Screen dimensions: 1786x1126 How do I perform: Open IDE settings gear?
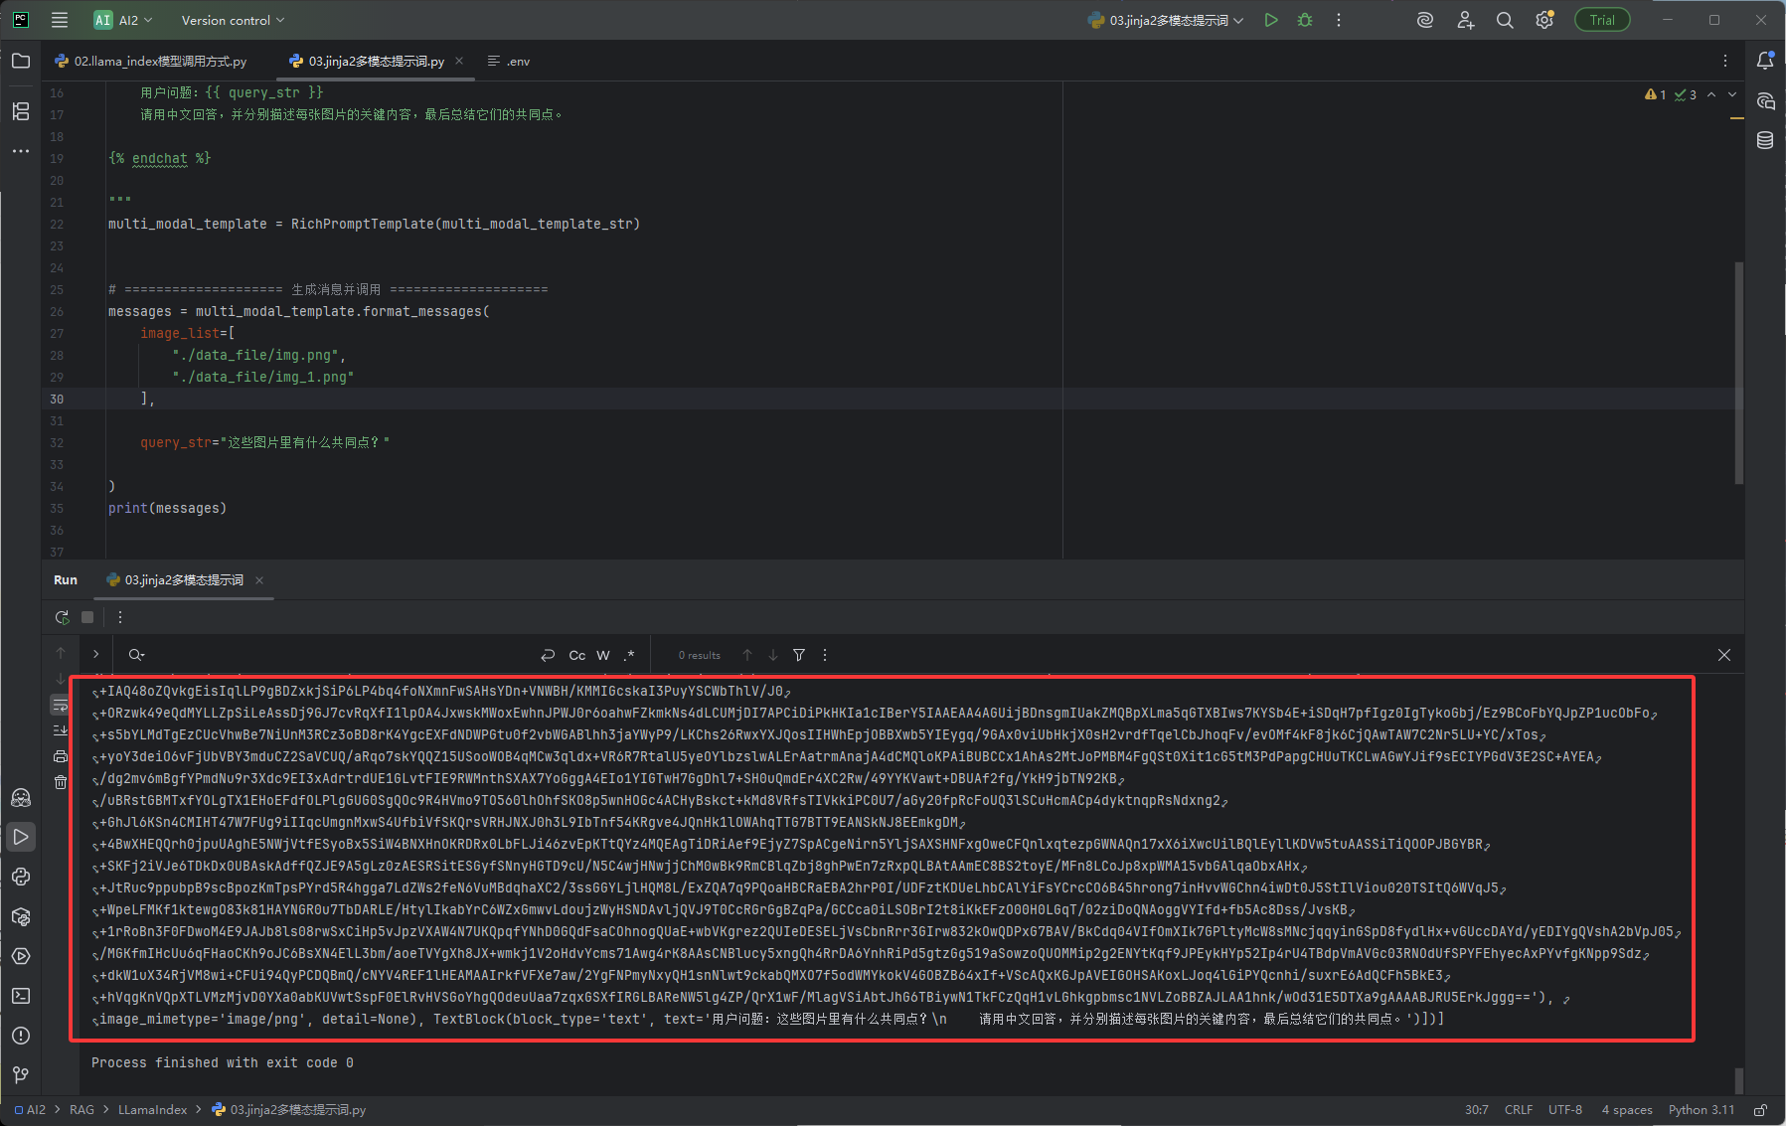pyautogui.click(x=1544, y=20)
